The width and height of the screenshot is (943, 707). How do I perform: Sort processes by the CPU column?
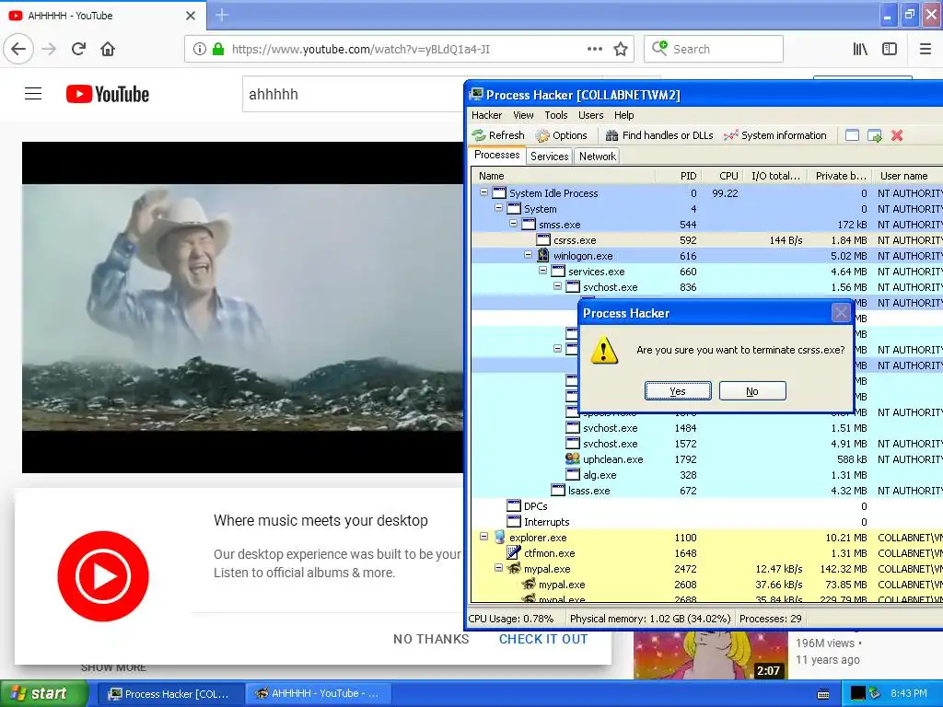(721, 176)
